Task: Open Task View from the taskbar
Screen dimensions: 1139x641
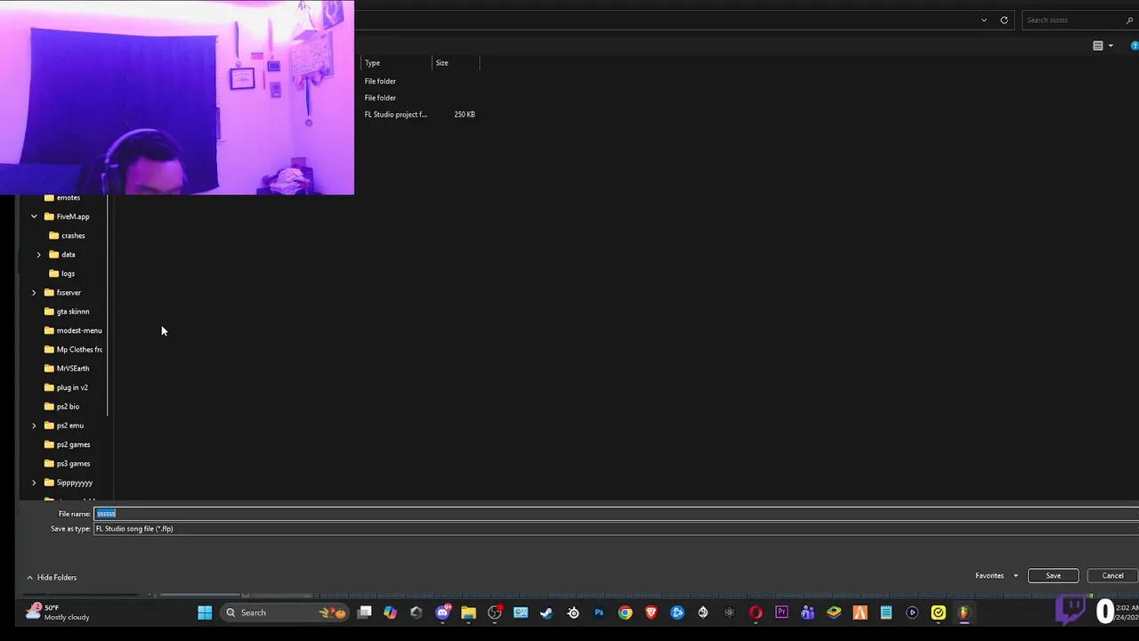Action: click(x=365, y=613)
